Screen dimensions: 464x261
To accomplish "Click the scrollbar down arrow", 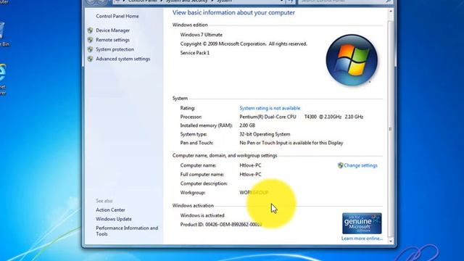I will click(x=391, y=241).
